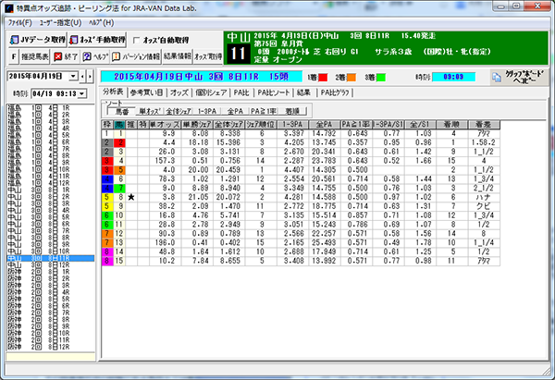Click the F button
Viewport: 555px width, 380px height.
click(14, 56)
